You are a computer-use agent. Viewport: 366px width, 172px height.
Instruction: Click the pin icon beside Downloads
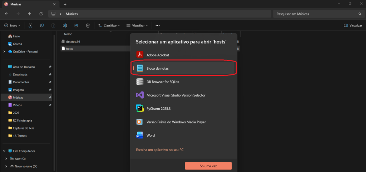[x=50, y=75]
